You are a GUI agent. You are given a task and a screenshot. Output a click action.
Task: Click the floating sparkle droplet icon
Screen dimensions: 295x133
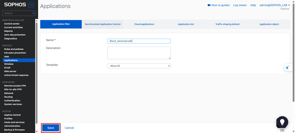coord(287,68)
